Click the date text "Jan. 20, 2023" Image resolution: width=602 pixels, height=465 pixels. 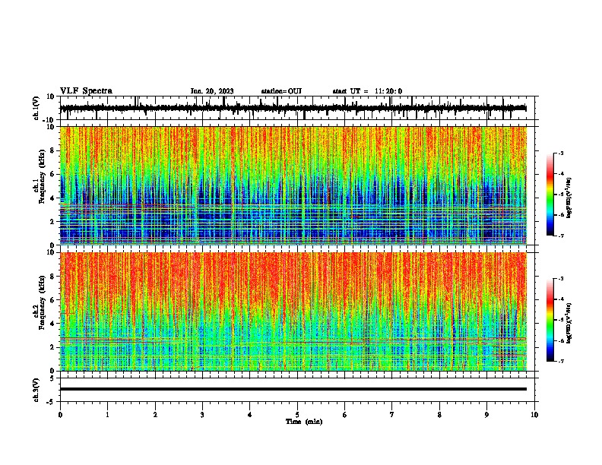pyautogui.click(x=212, y=91)
